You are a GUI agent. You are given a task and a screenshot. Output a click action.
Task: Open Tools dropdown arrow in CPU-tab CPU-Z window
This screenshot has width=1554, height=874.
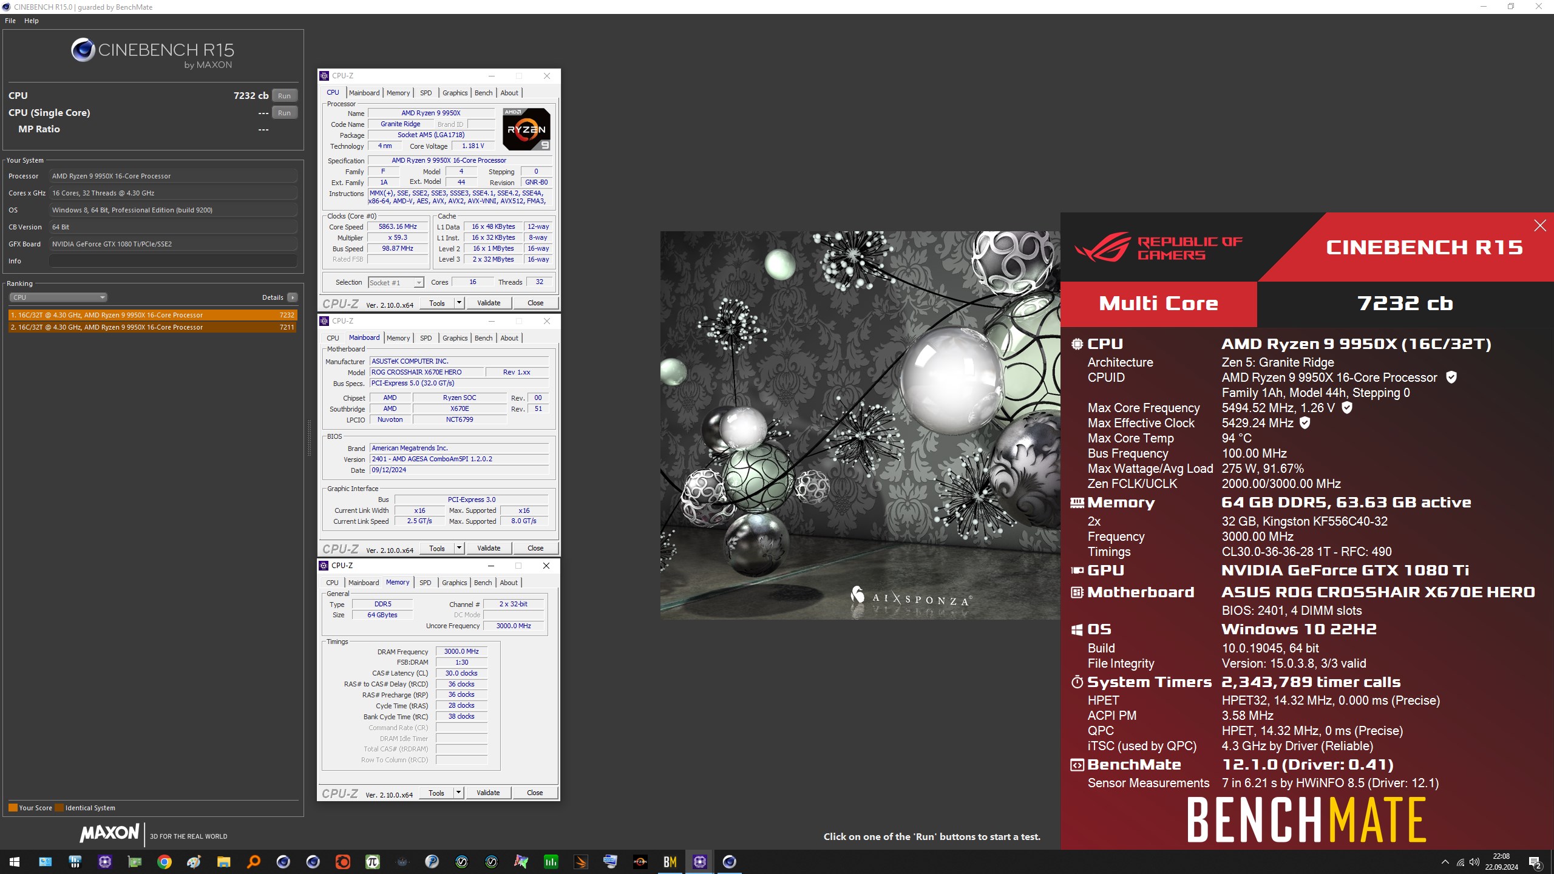tap(459, 303)
